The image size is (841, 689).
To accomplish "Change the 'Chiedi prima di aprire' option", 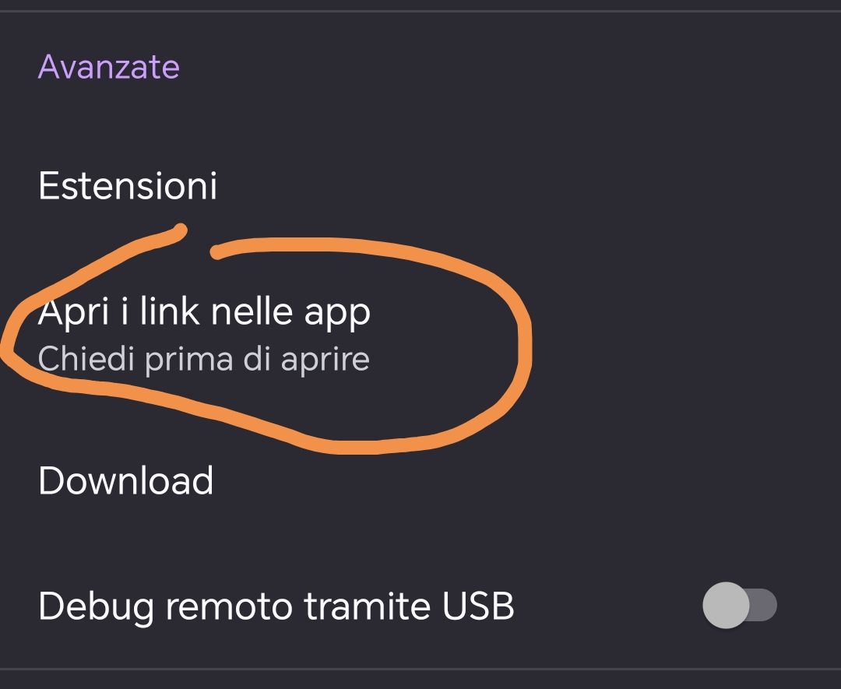I will [204, 360].
